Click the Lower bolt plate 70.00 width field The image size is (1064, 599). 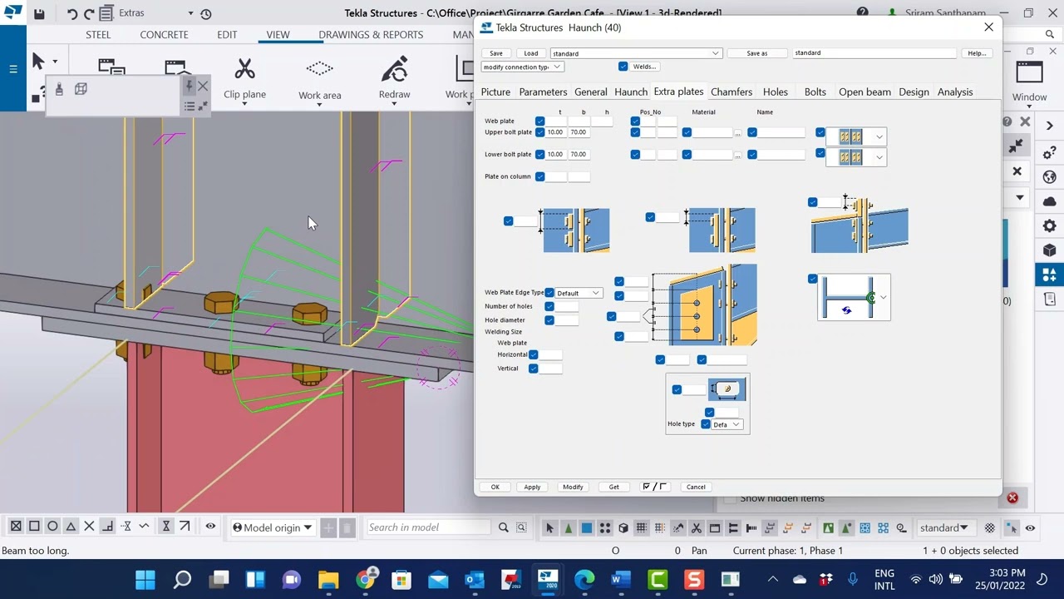click(579, 154)
